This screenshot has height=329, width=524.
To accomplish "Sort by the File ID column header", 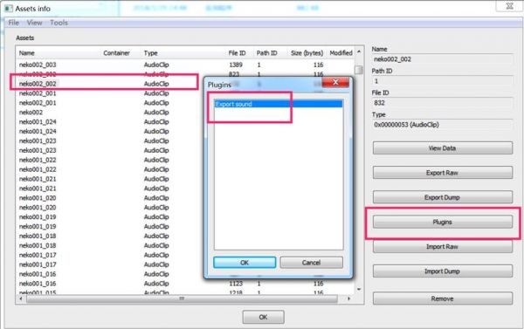I will pos(237,53).
